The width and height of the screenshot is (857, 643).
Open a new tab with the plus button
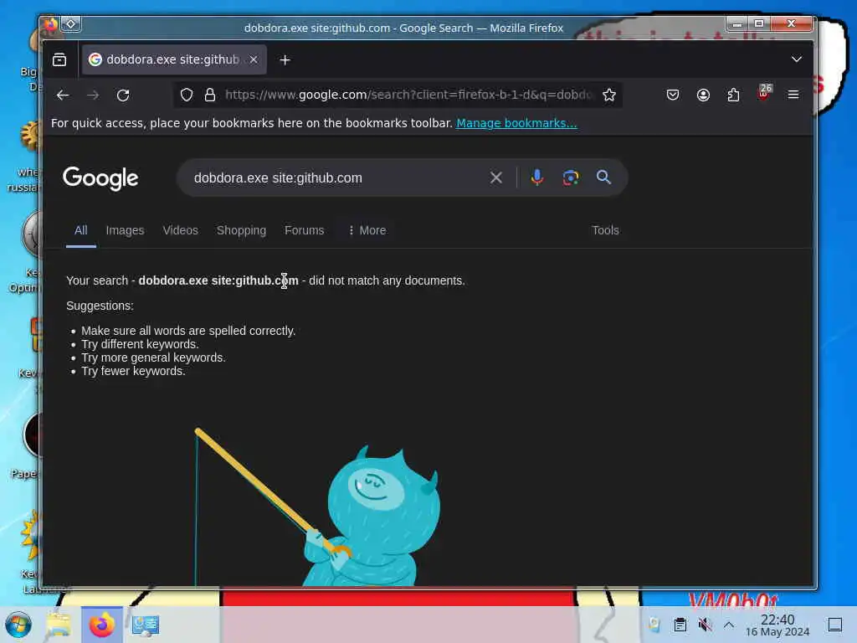pos(285,60)
